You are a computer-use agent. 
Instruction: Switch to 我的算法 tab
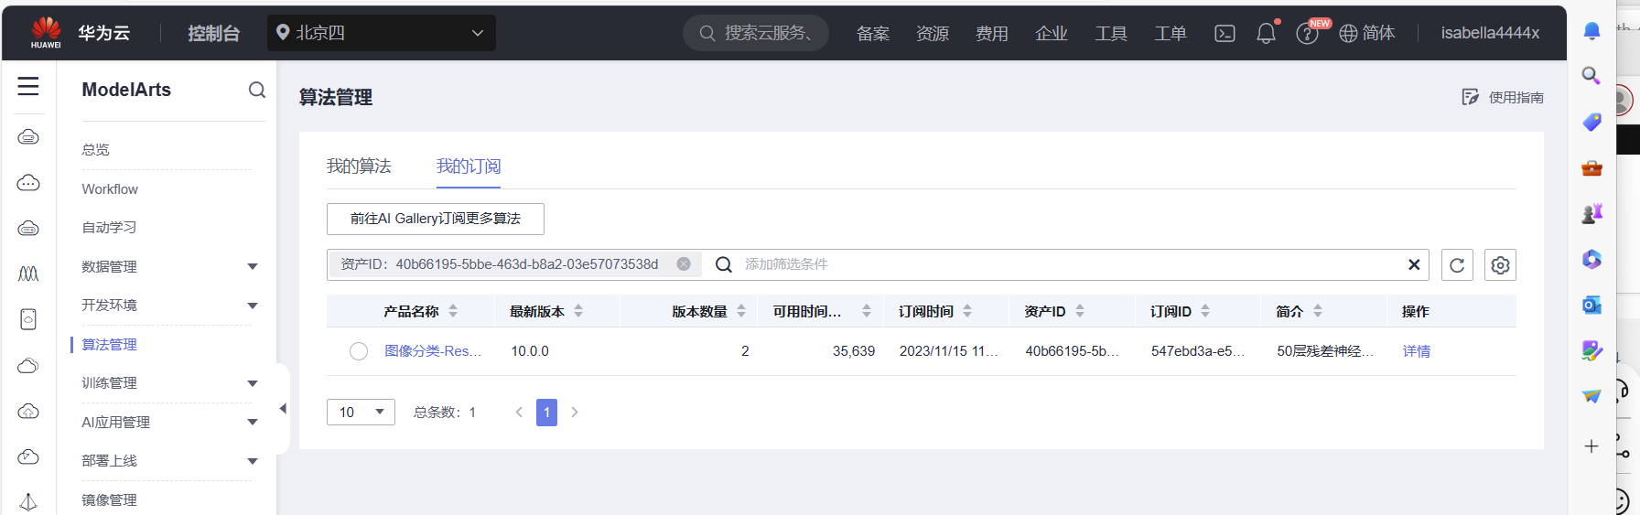pos(359,166)
